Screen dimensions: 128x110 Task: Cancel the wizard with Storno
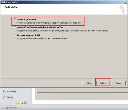tap(119, 83)
